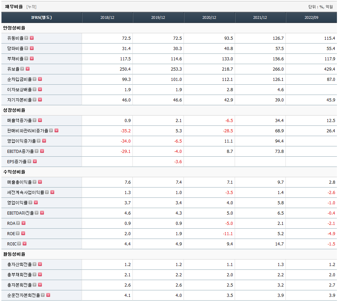Image resolution: width=339 pixels, height=302 pixels.
Task: Click the 재무비율 table title
Action: pos(14,7)
